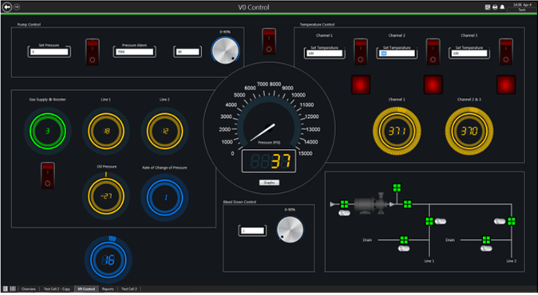Click the green valve indicator above the pump outlet
This screenshot has height=295, width=538.
click(x=397, y=187)
